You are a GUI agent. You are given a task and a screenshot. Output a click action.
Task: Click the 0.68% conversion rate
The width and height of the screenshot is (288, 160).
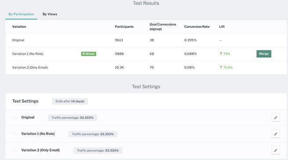click(190, 67)
